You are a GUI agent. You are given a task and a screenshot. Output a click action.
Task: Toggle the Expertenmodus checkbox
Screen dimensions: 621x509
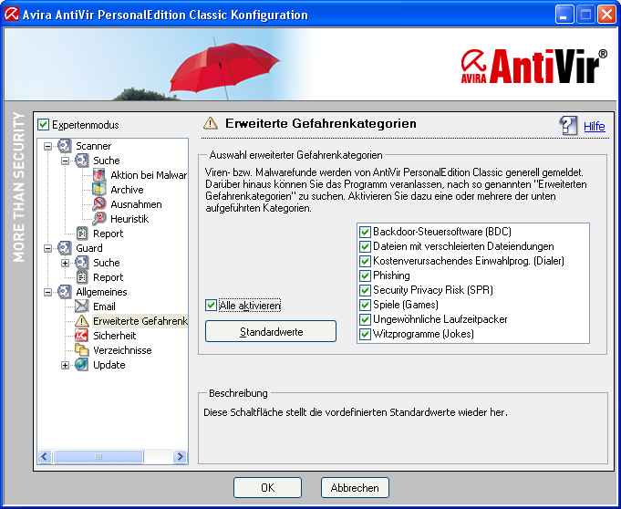(43, 125)
